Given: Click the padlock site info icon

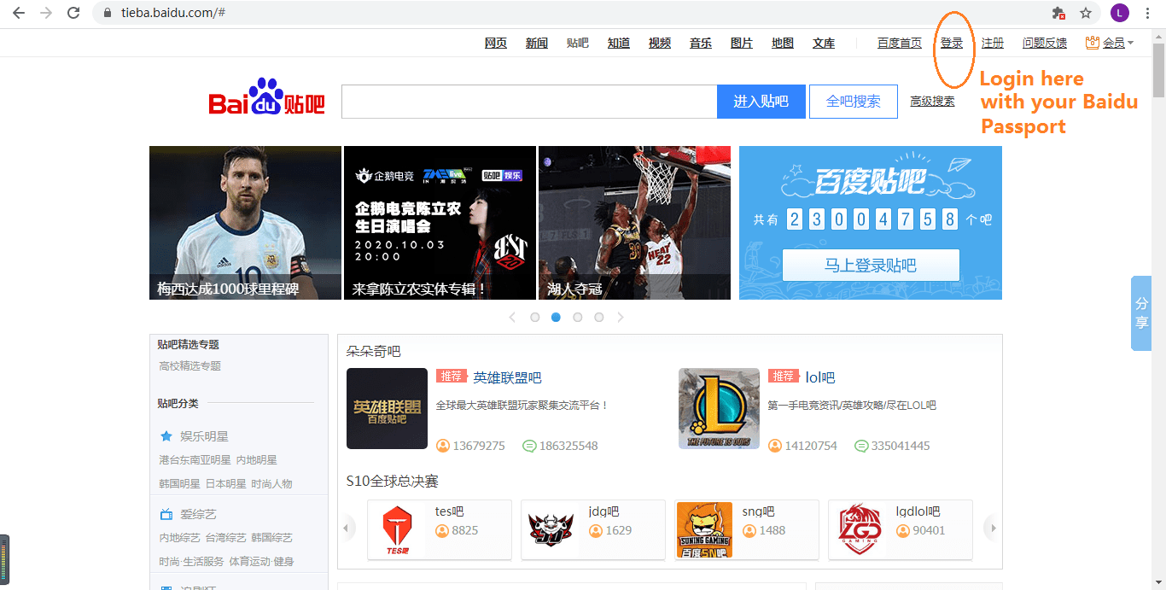Looking at the screenshot, I should click(107, 13).
